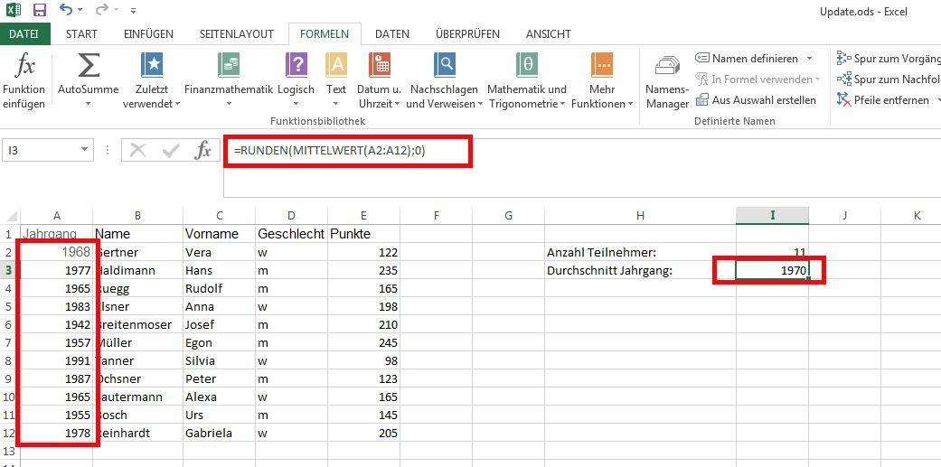Switch to the EINFÜGEN tab
Viewport: 941px width, 467px height.
148,34
